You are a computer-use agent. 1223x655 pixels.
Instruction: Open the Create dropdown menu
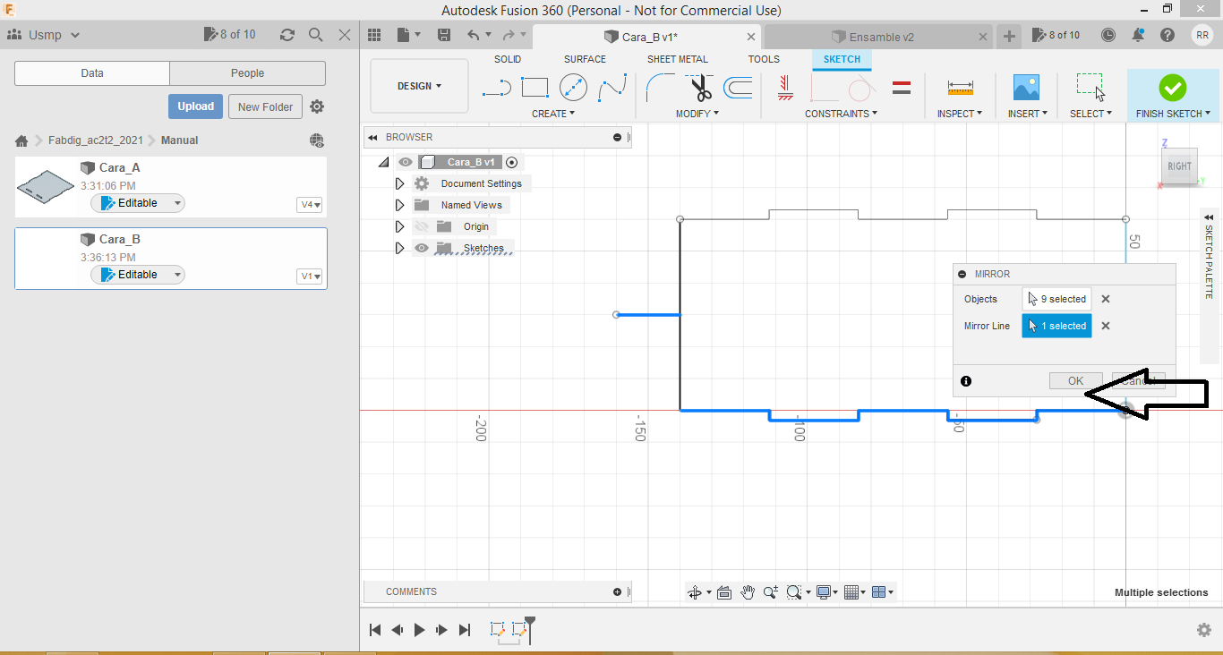(553, 114)
